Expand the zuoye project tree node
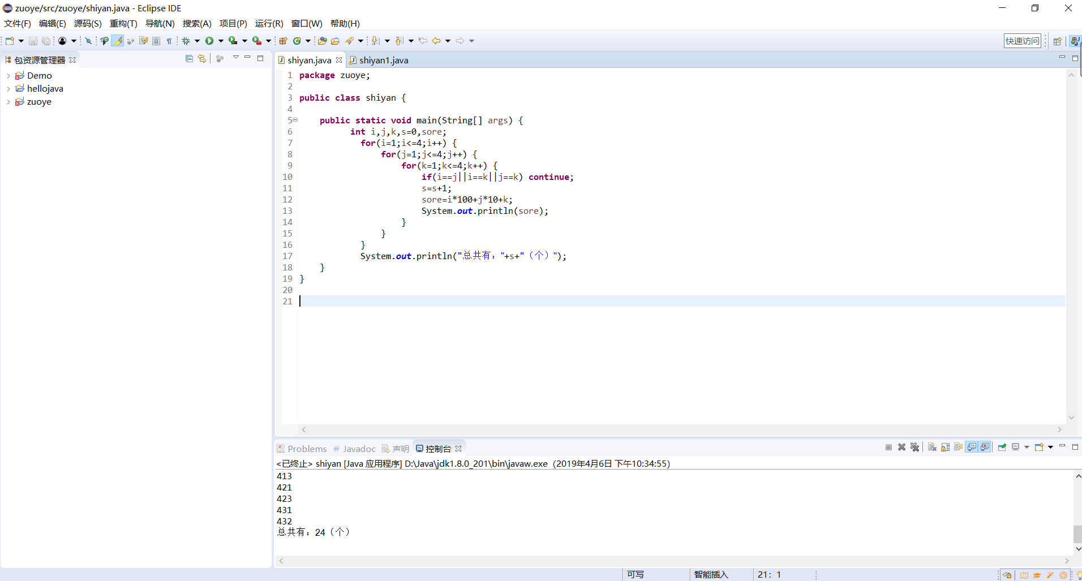 click(8, 102)
